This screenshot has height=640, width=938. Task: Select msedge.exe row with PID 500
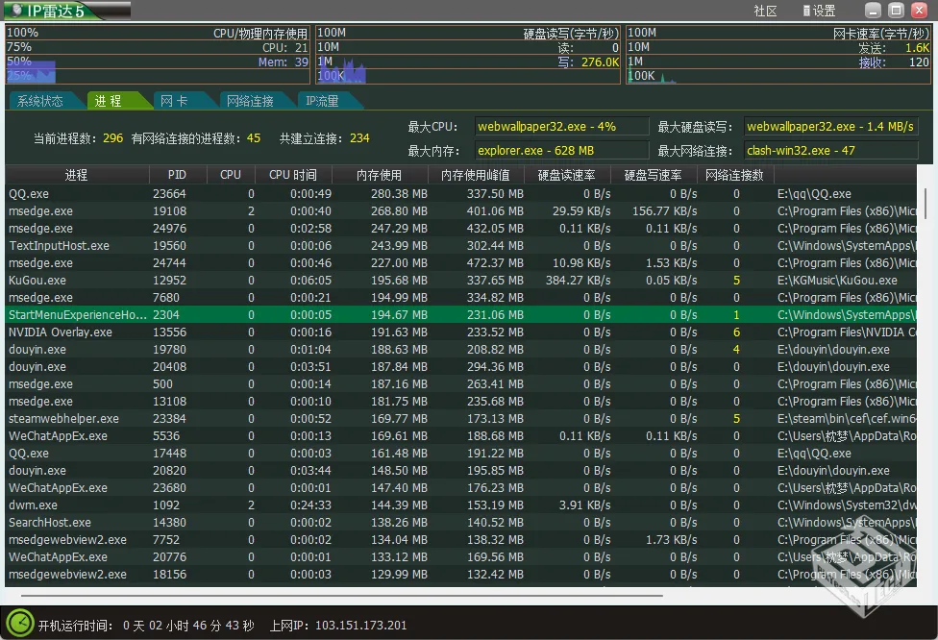(x=460, y=384)
